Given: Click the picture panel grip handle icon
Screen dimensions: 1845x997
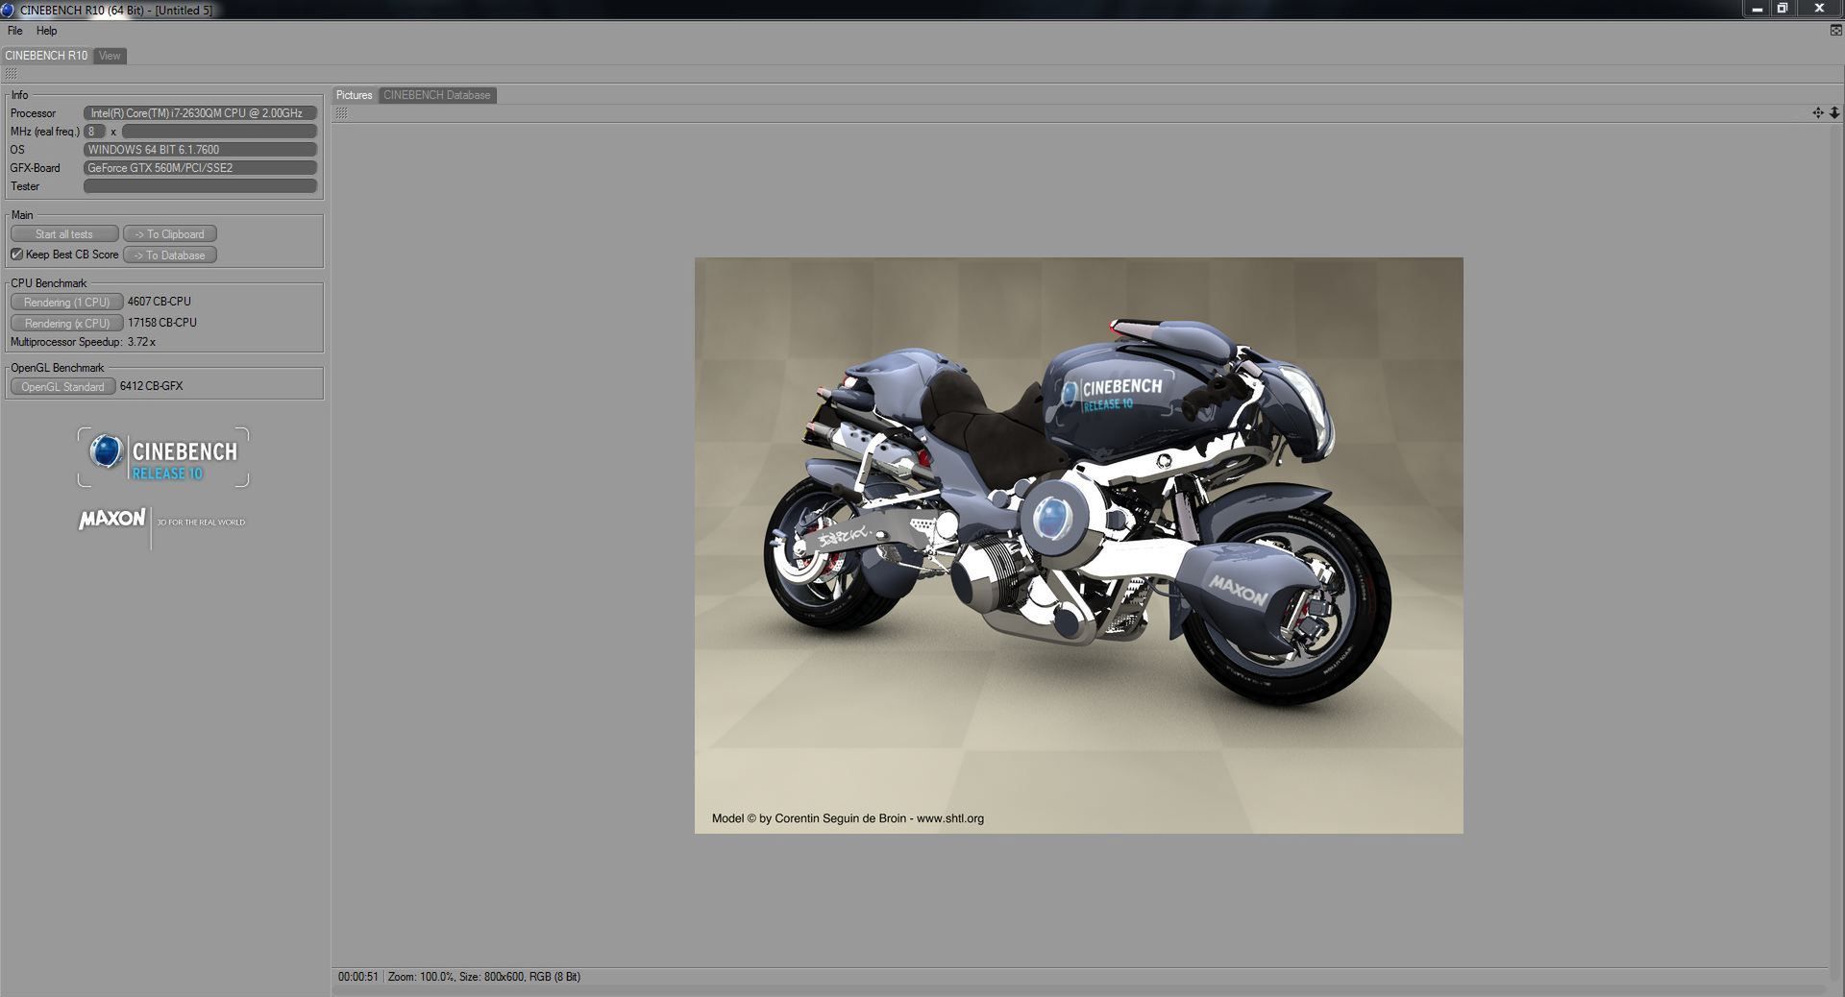Looking at the screenshot, I should pos(342,113).
